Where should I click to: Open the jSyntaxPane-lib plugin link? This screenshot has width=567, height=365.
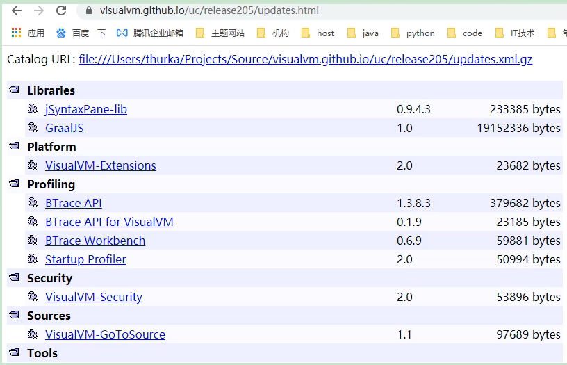click(x=86, y=109)
